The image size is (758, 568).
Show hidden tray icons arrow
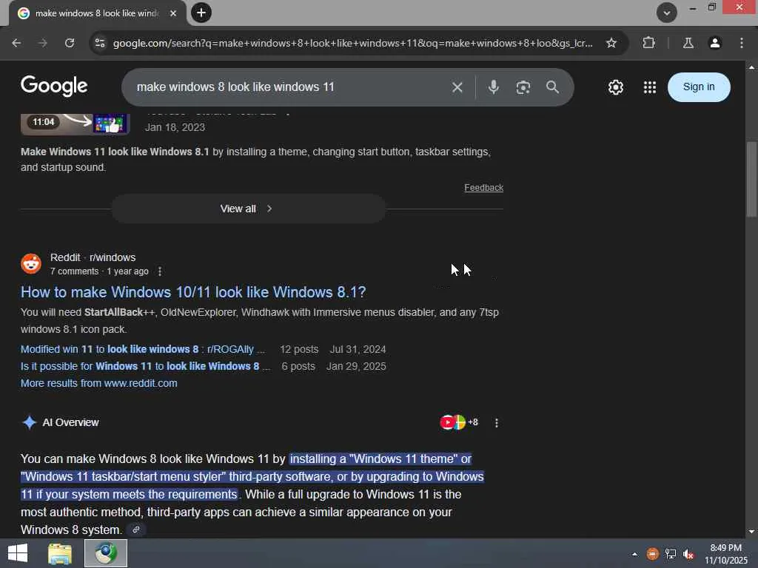[634, 554]
